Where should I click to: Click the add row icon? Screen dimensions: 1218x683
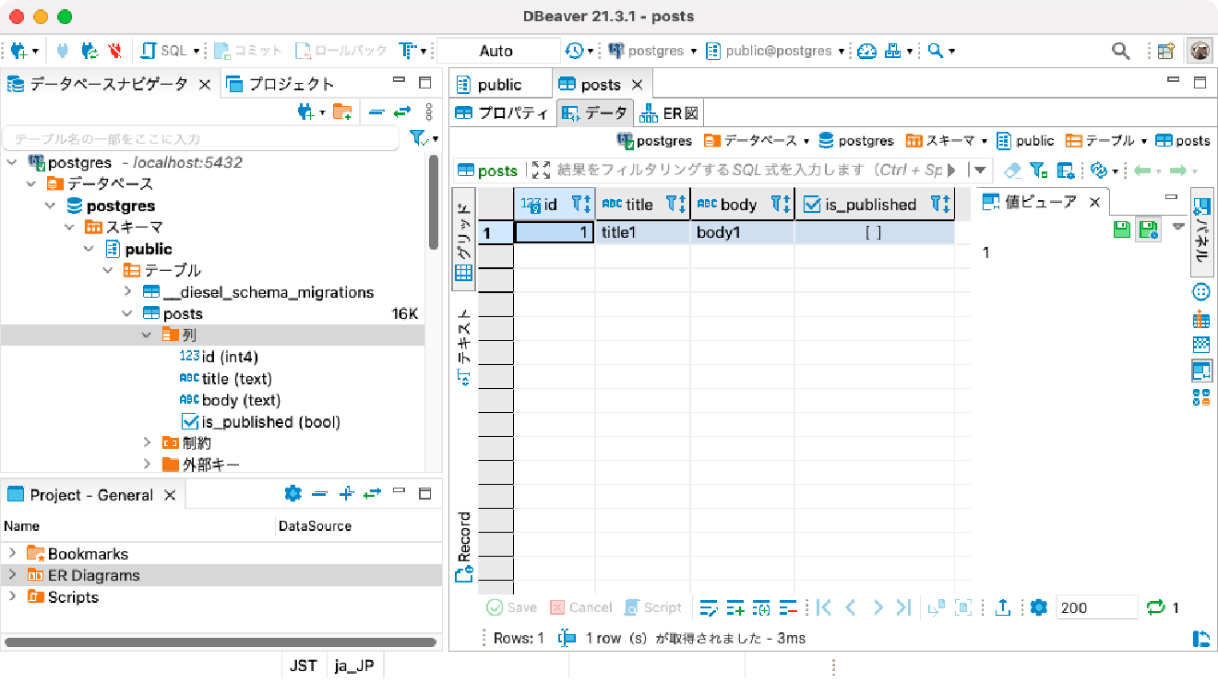pos(735,607)
